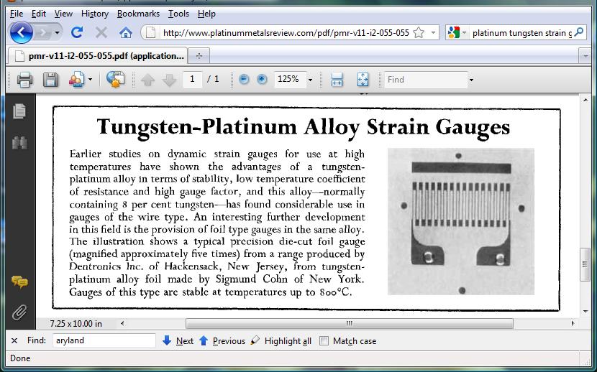Open the Help menu
The image size is (597, 372).
pyautogui.click(x=206, y=14)
